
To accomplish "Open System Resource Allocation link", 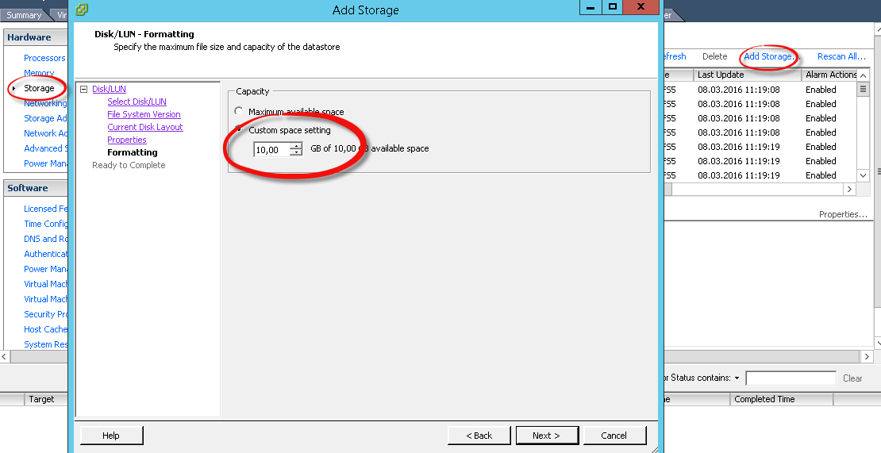I will pyautogui.click(x=45, y=344).
